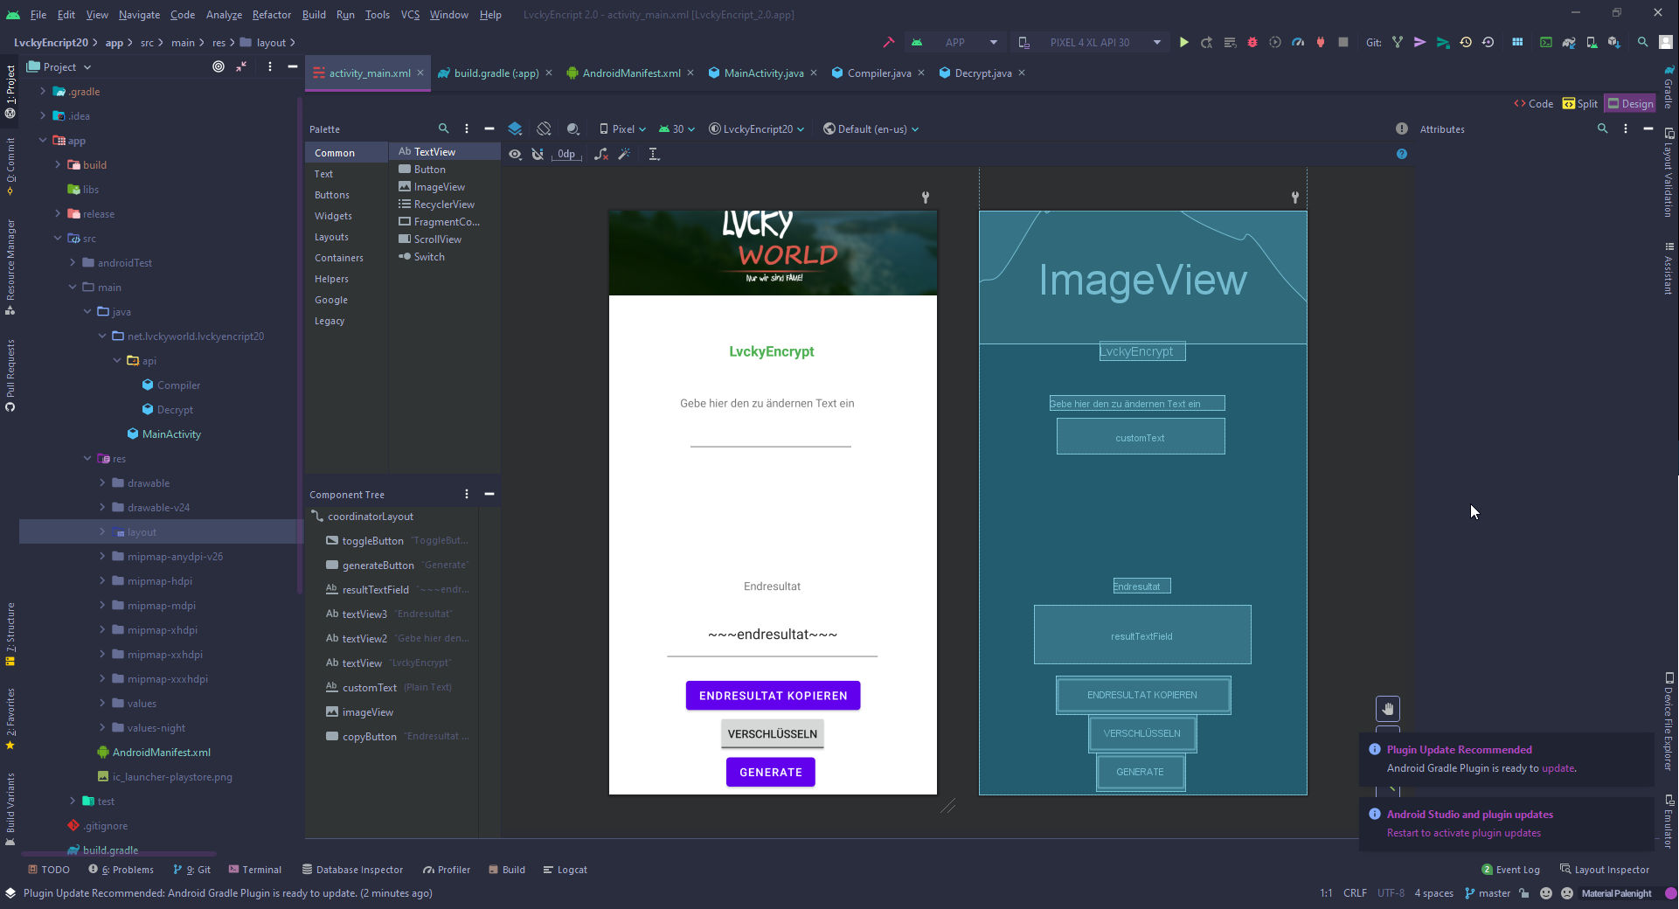Open the Refactor menu
The height and width of the screenshot is (909, 1679).
[271, 15]
